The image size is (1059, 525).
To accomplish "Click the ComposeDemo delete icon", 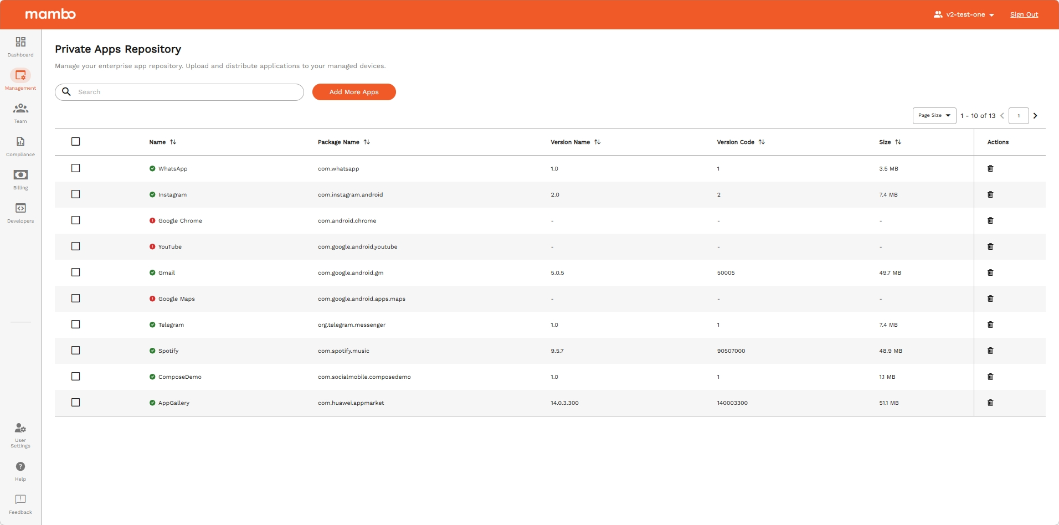I will (990, 377).
